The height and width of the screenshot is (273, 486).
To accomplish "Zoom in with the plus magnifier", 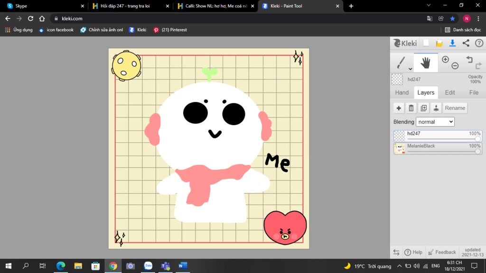I will click(445, 59).
